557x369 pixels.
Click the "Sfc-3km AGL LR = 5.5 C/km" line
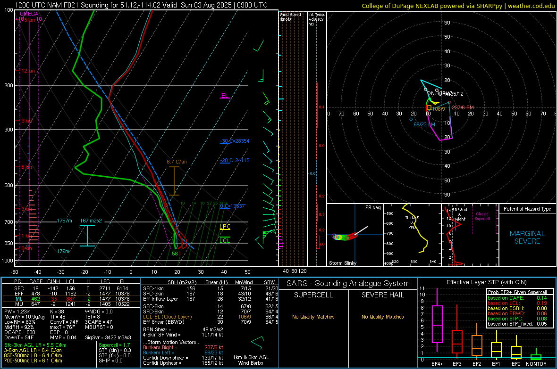click(x=35, y=345)
